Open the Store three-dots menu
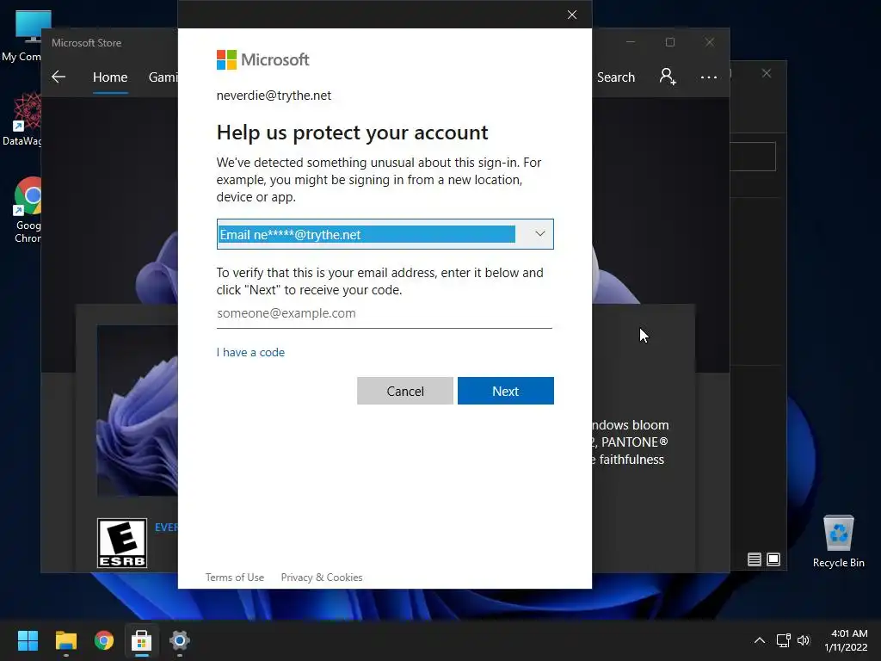This screenshot has height=661, width=881. pyautogui.click(x=709, y=77)
